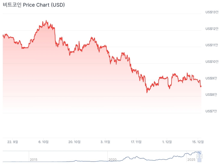The height and width of the screenshot is (166, 221).
Task: Click the 2015 label in the navigator
Action: [33, 160]
